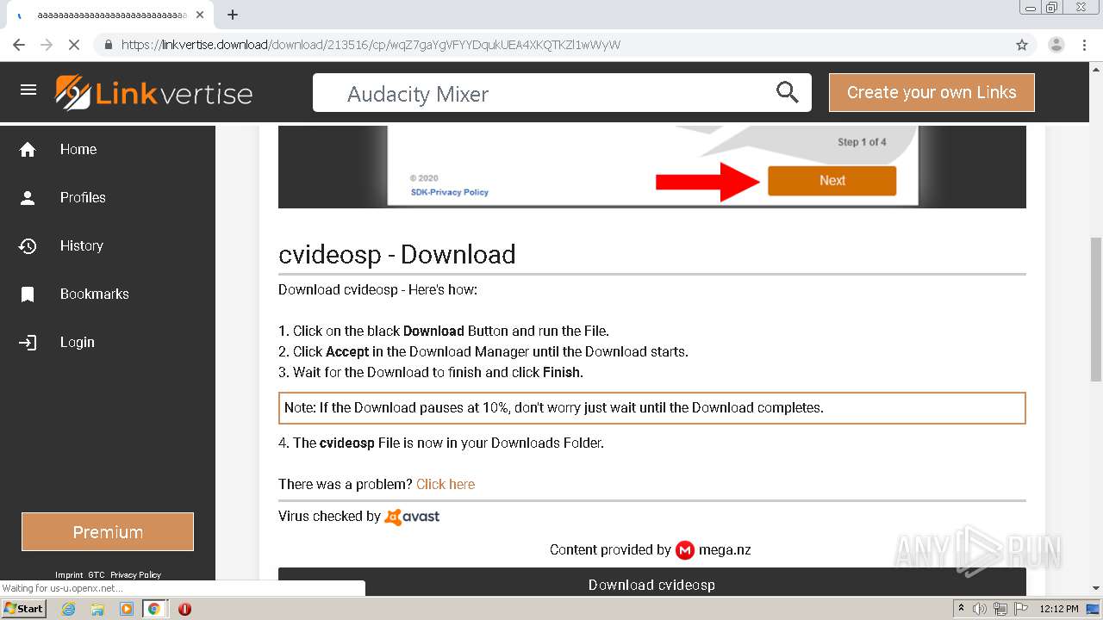Open Chrome profile avatar icon
This screenshot has height=620, width=1103.
click(x=1056, y=45)
